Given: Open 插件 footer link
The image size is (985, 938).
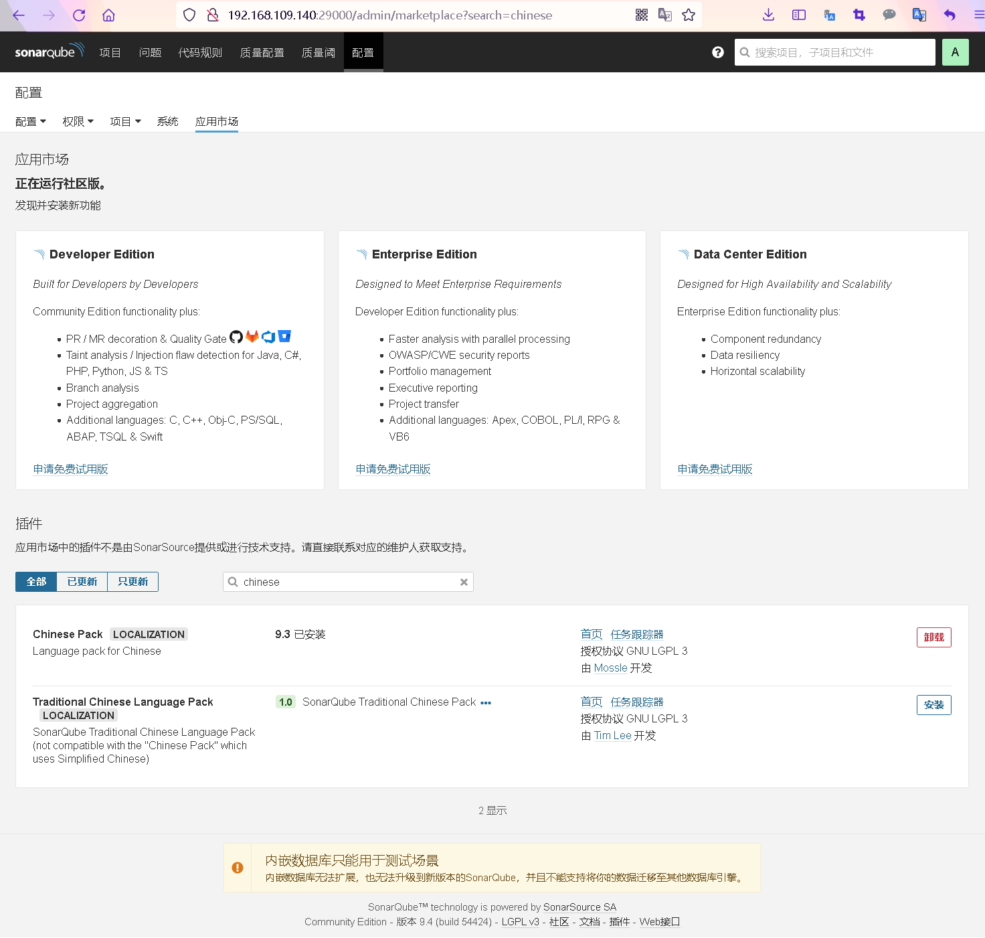Looking at the screenshot, I should 620,922.
